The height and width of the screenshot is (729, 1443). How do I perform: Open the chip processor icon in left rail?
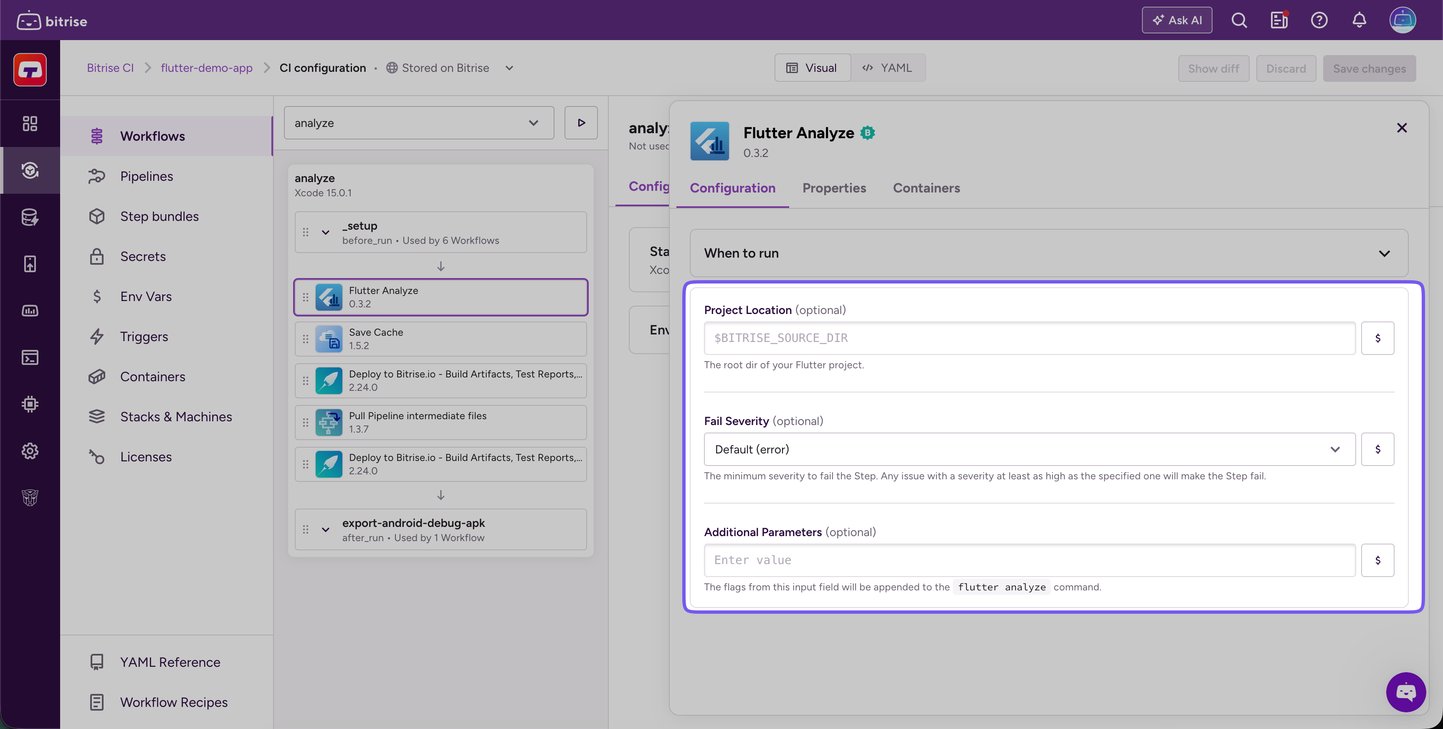pyautogui.click(x=30, y=404)
